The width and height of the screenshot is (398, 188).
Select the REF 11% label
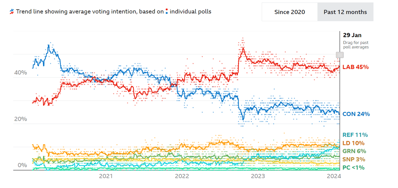(355, 135)
